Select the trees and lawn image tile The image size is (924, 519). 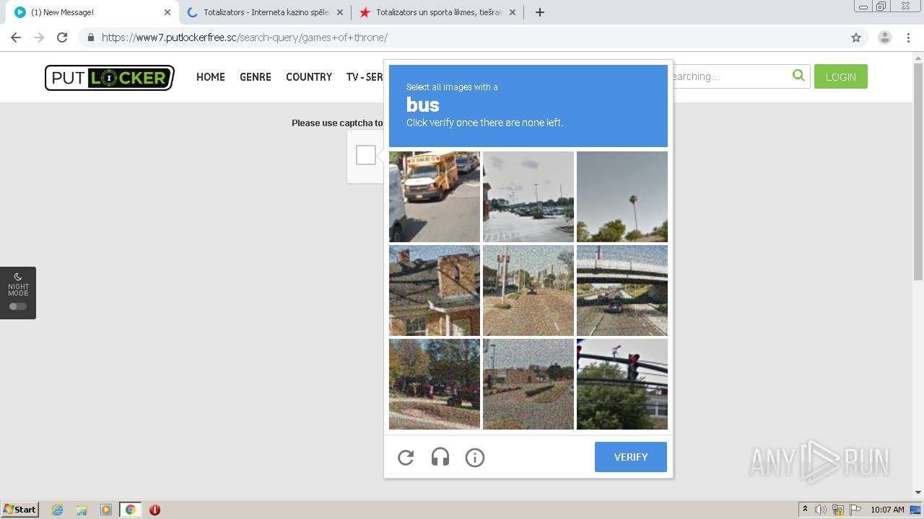point(435,384)
